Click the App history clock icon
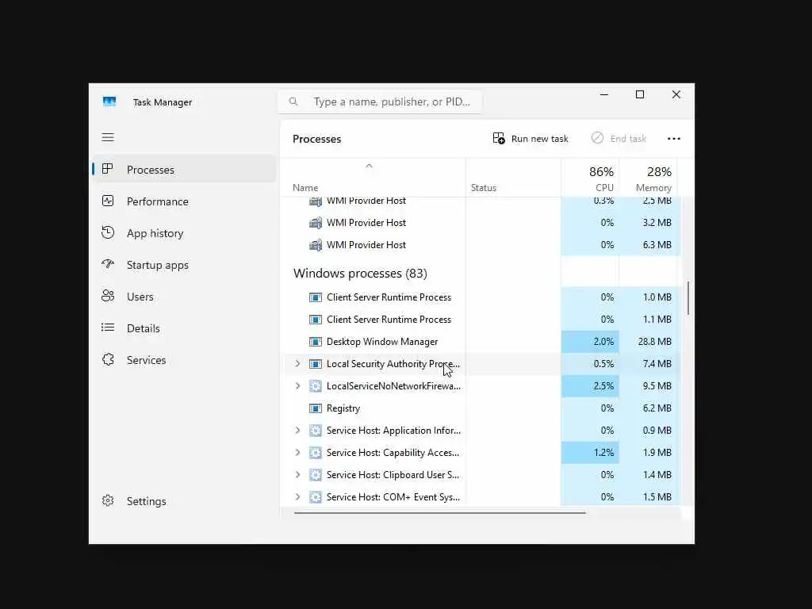This screenshot has width=812, height=609. pyautogui.click(x=108, y=232)
